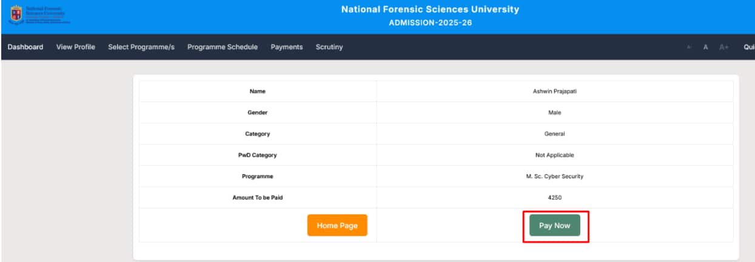The width and height of the screenshot is (755, 262).
Task: Click the General category value
Action: [554, 134]
